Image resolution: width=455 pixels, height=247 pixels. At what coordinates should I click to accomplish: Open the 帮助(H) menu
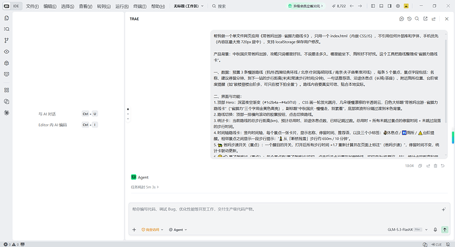coord(158,6)
